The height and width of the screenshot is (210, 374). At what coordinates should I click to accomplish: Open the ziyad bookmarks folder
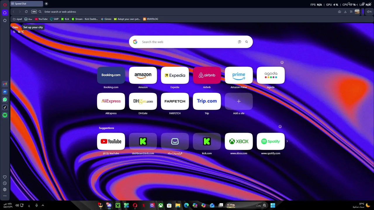[x=18, y=19]
